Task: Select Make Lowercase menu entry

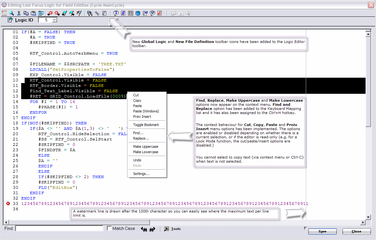Action: pos(145,152)
